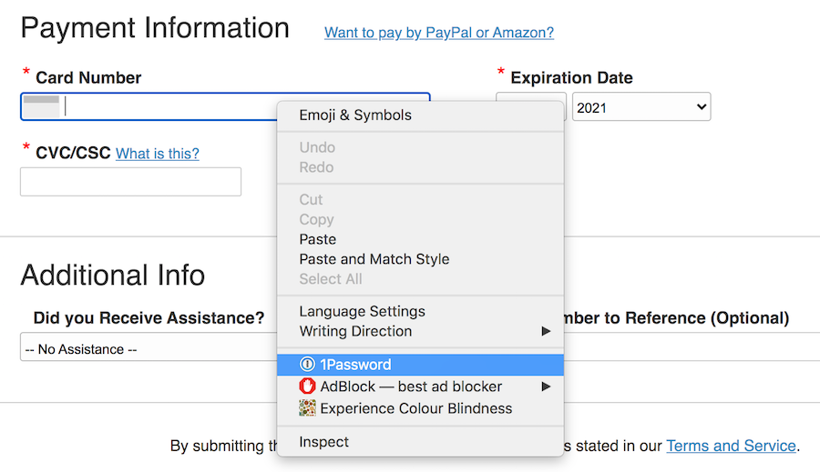Click the "What is this?" CVC link
This screenshot has width=820, height=472.
click(157, 154)
